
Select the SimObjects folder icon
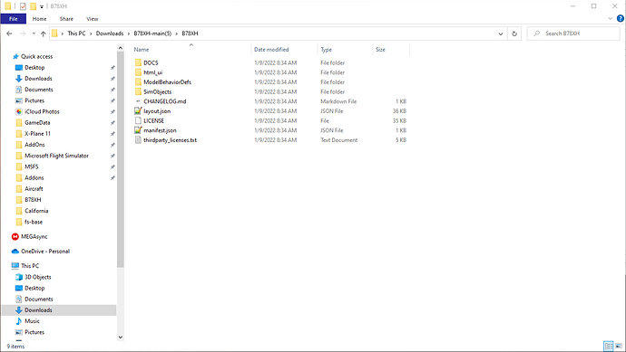[x=138, y=91]
